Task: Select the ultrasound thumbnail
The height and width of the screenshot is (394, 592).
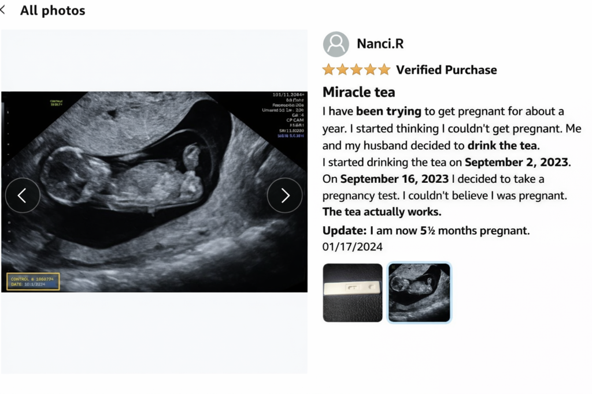Action: pyautogui.click(x=419, y=292)
